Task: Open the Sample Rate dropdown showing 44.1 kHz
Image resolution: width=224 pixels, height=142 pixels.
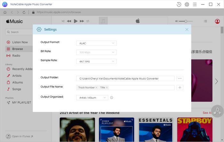Action: 96,61
